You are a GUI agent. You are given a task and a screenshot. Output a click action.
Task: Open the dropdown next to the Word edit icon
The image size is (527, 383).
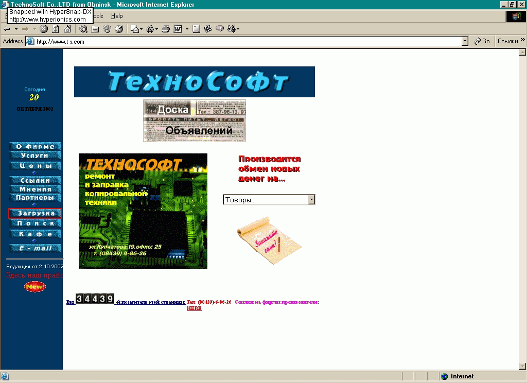coord(187,29)
